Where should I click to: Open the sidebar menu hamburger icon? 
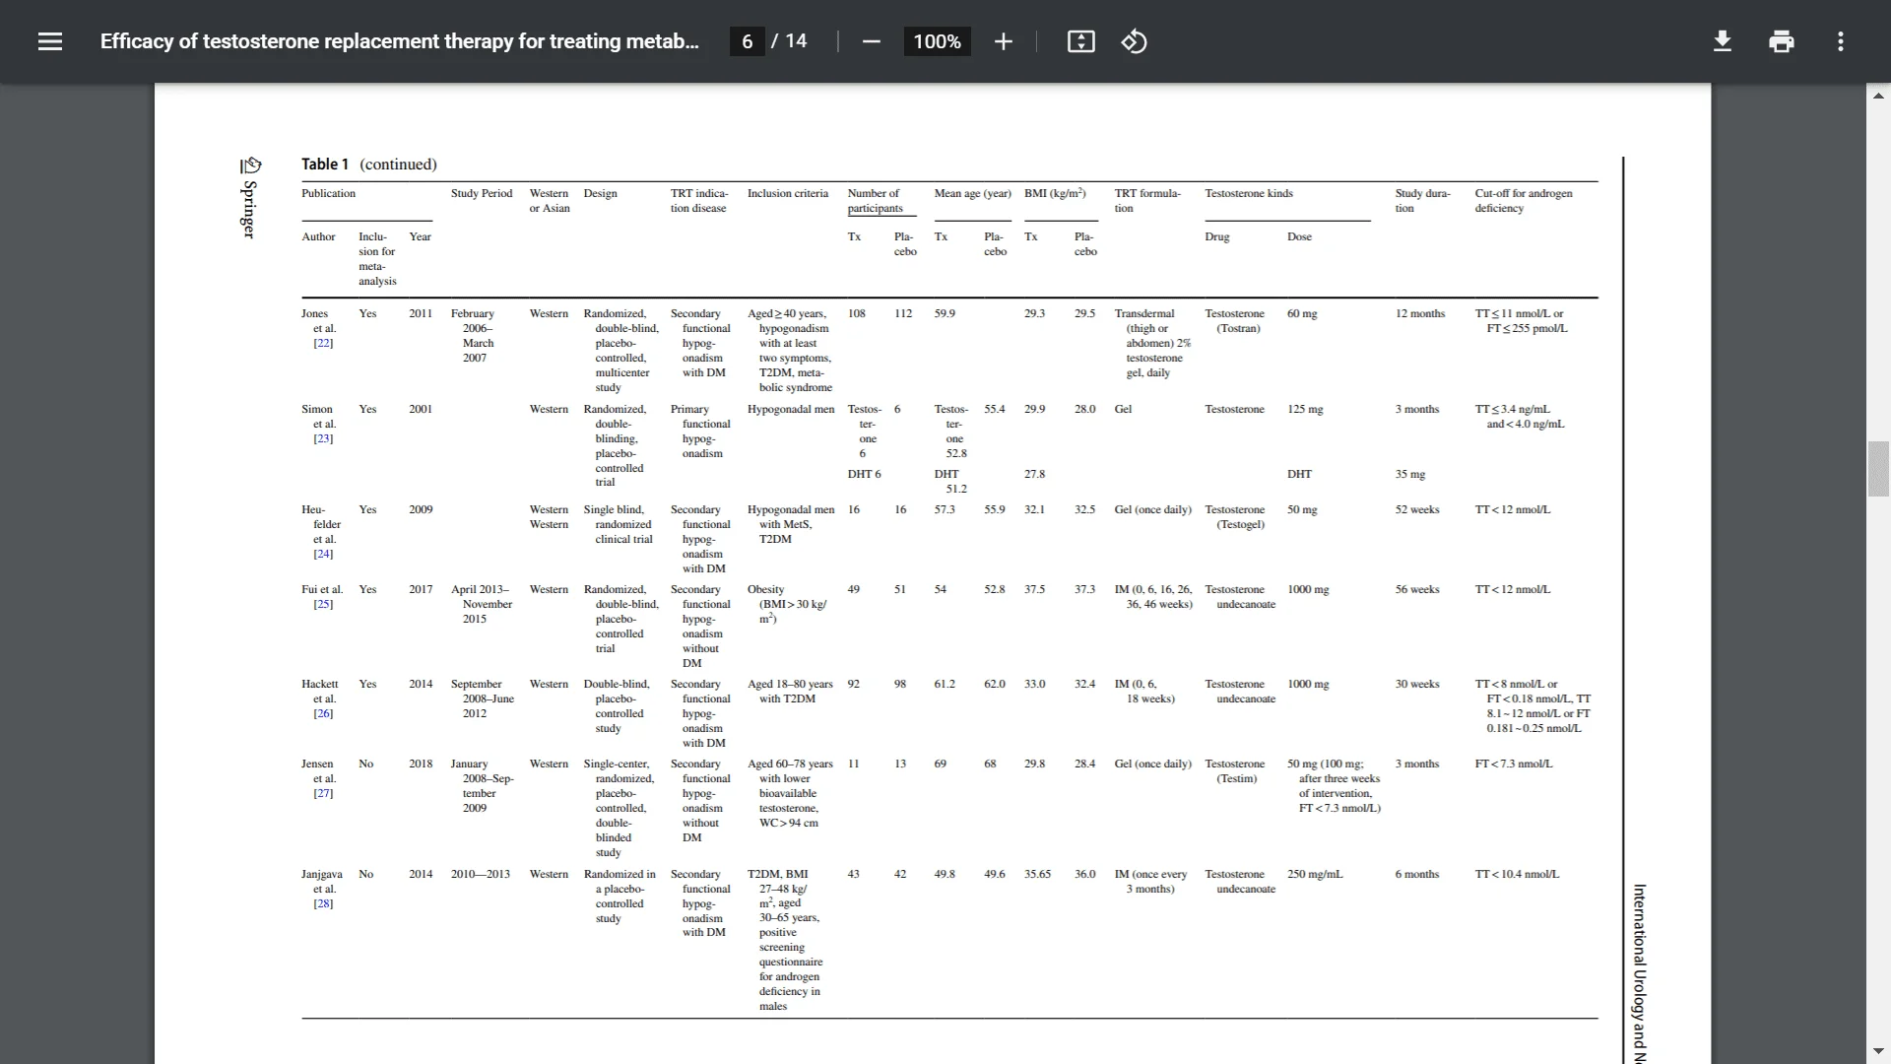point(50,41)
